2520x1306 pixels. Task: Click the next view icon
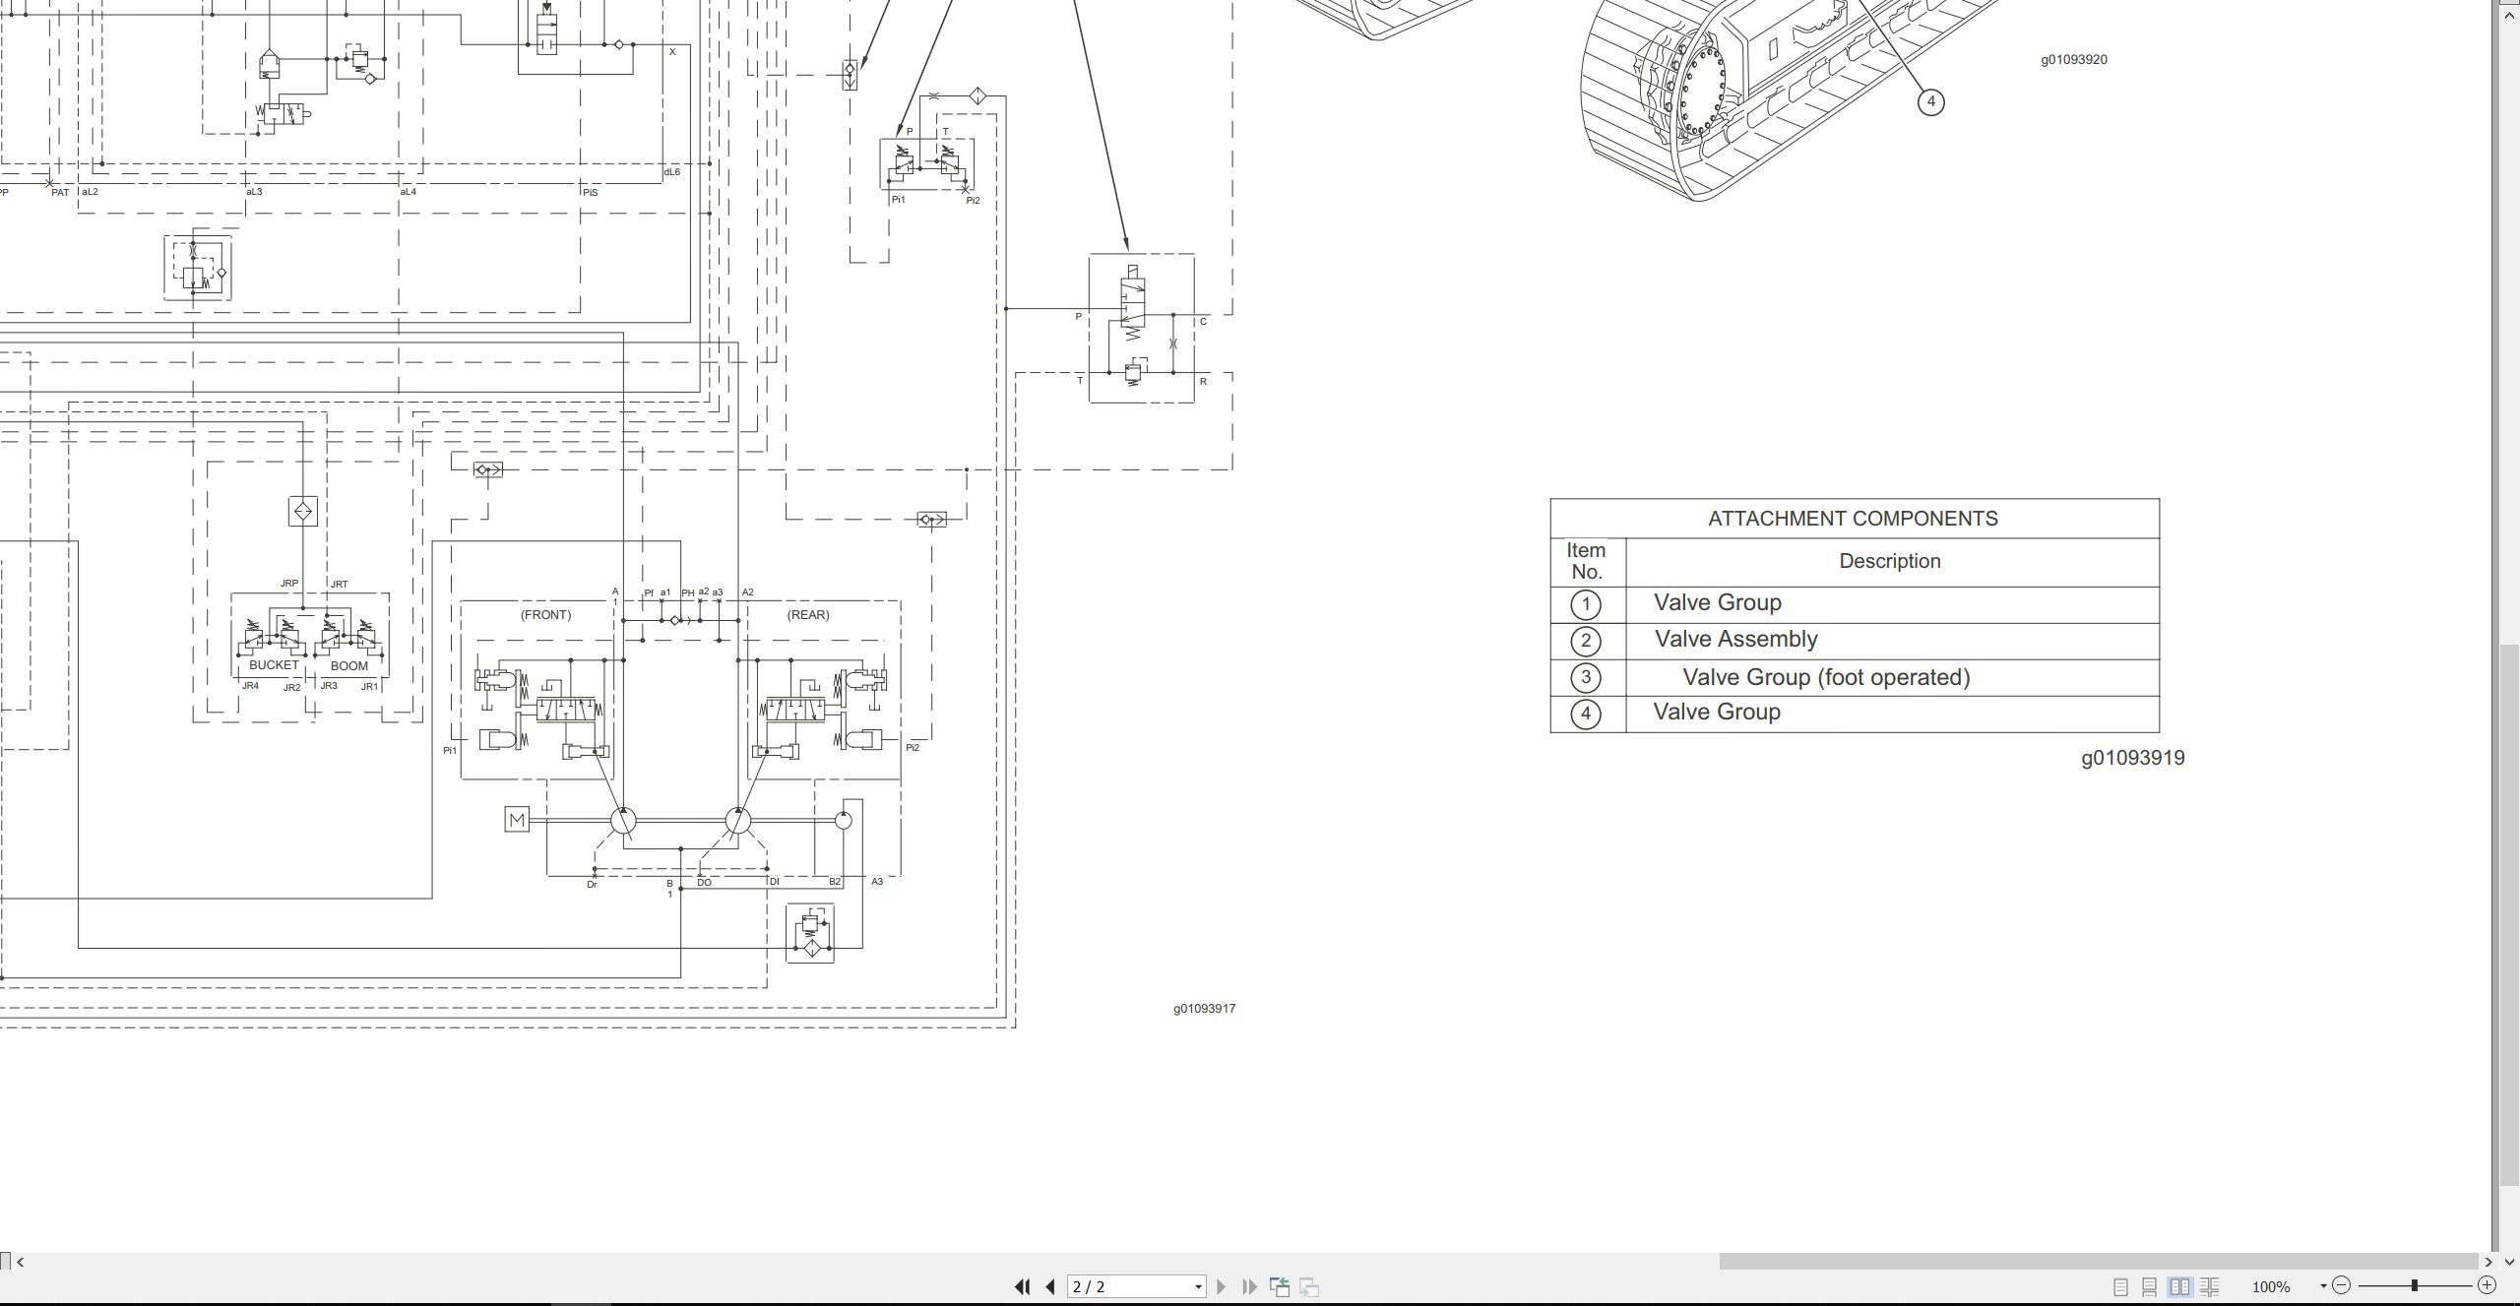pyautogui.click(x=1309, y=1286)
